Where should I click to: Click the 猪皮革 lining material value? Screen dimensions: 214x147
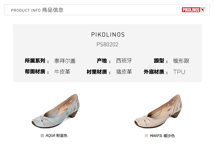click(124, 72)
